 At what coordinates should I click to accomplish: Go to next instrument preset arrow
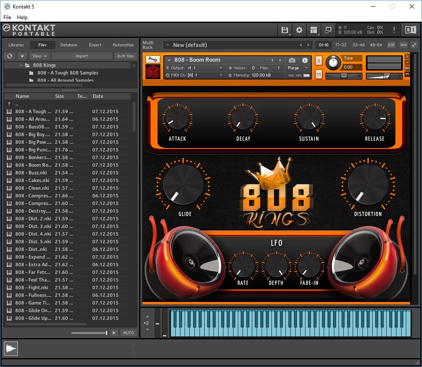coord(280,60)
